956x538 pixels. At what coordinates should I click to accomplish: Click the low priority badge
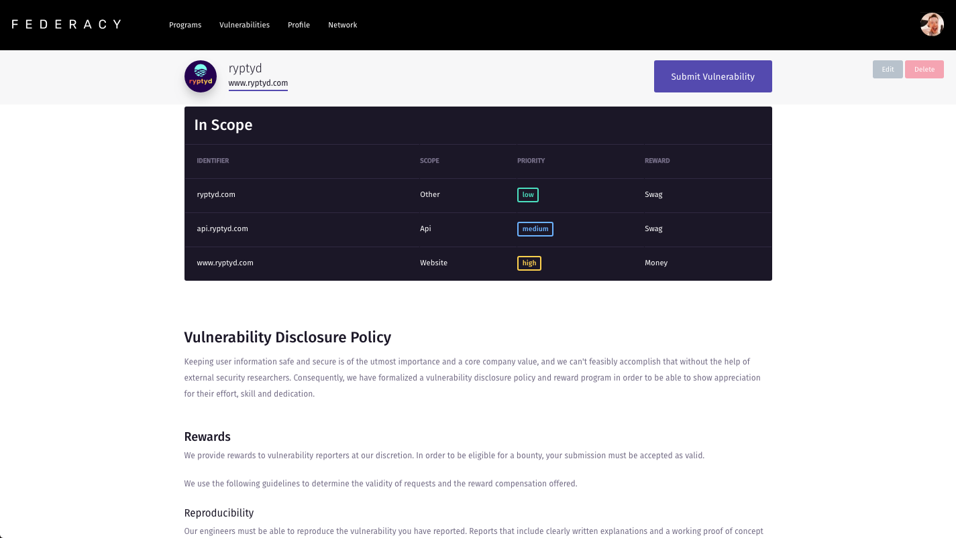click(528, 195)
